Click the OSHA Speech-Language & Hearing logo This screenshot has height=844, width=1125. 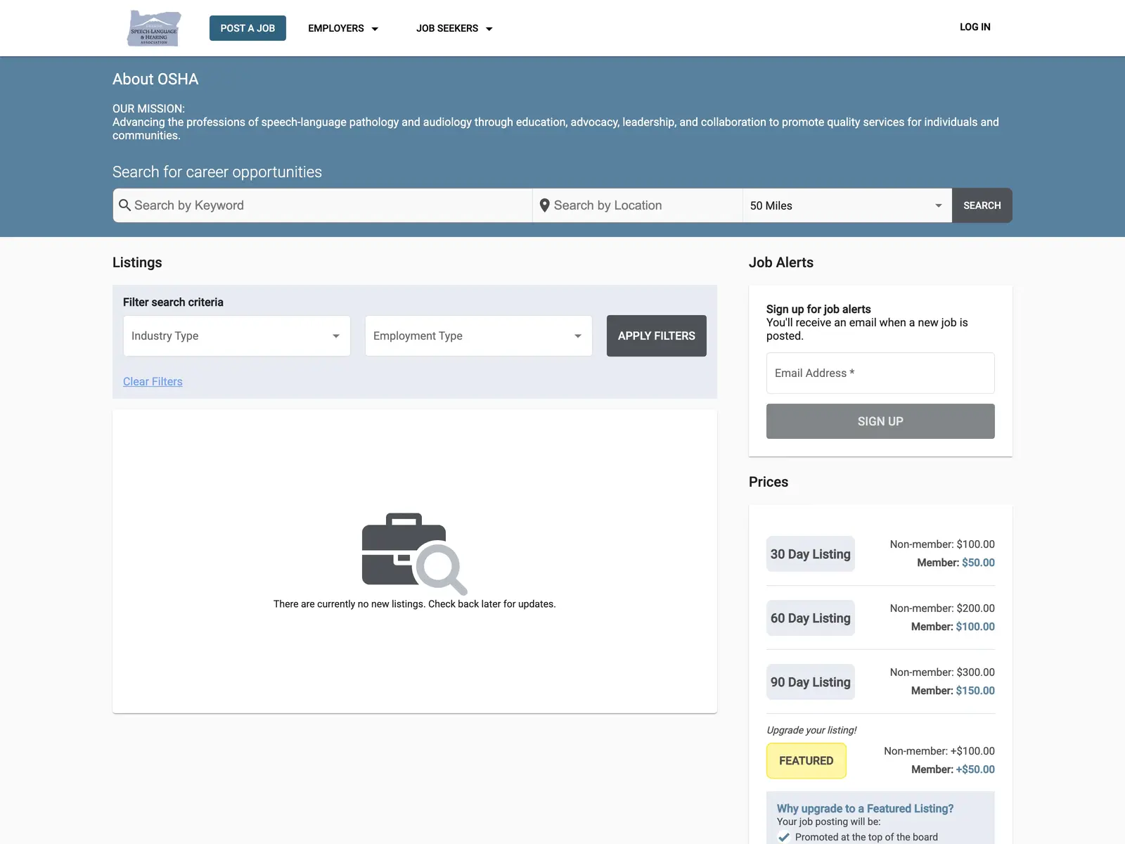tap(154, 28)
